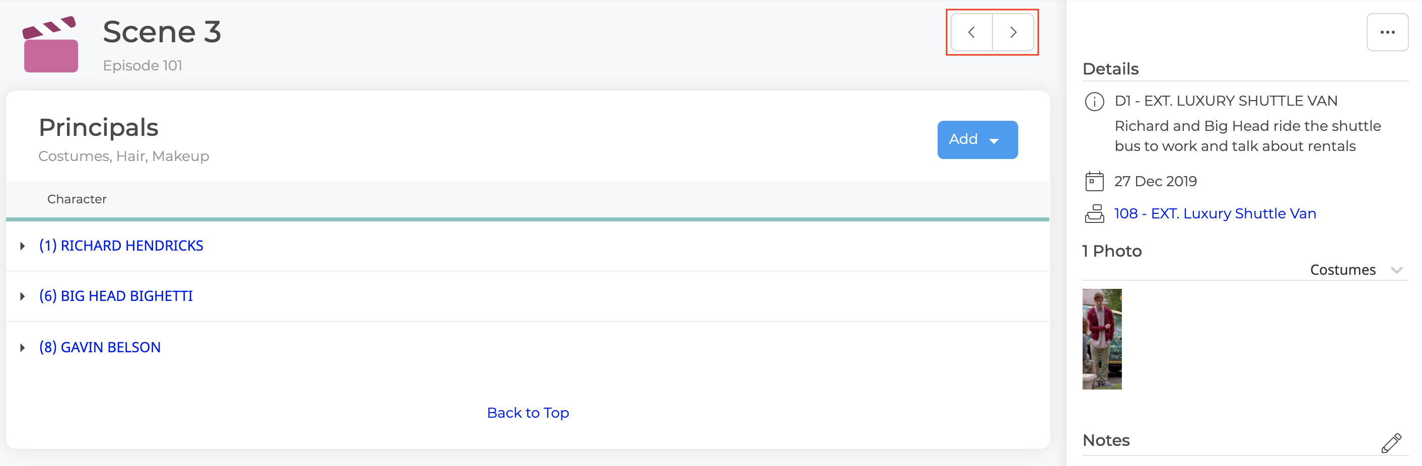Viewport: 1422px width, 466px height.
Task: Go to the previous scene arrow
Action: click(971, 33)
